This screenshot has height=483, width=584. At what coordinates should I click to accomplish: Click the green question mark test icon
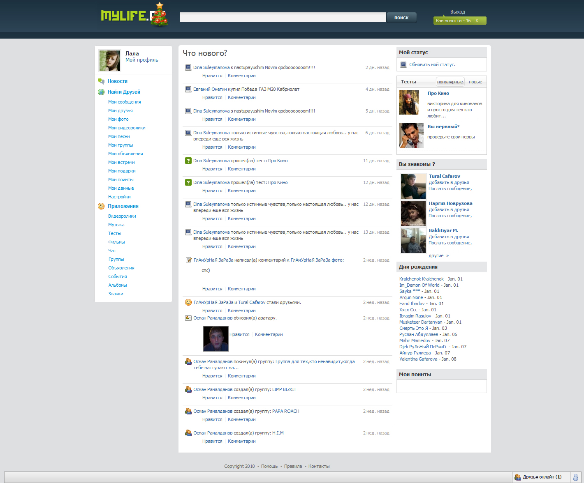188,161
